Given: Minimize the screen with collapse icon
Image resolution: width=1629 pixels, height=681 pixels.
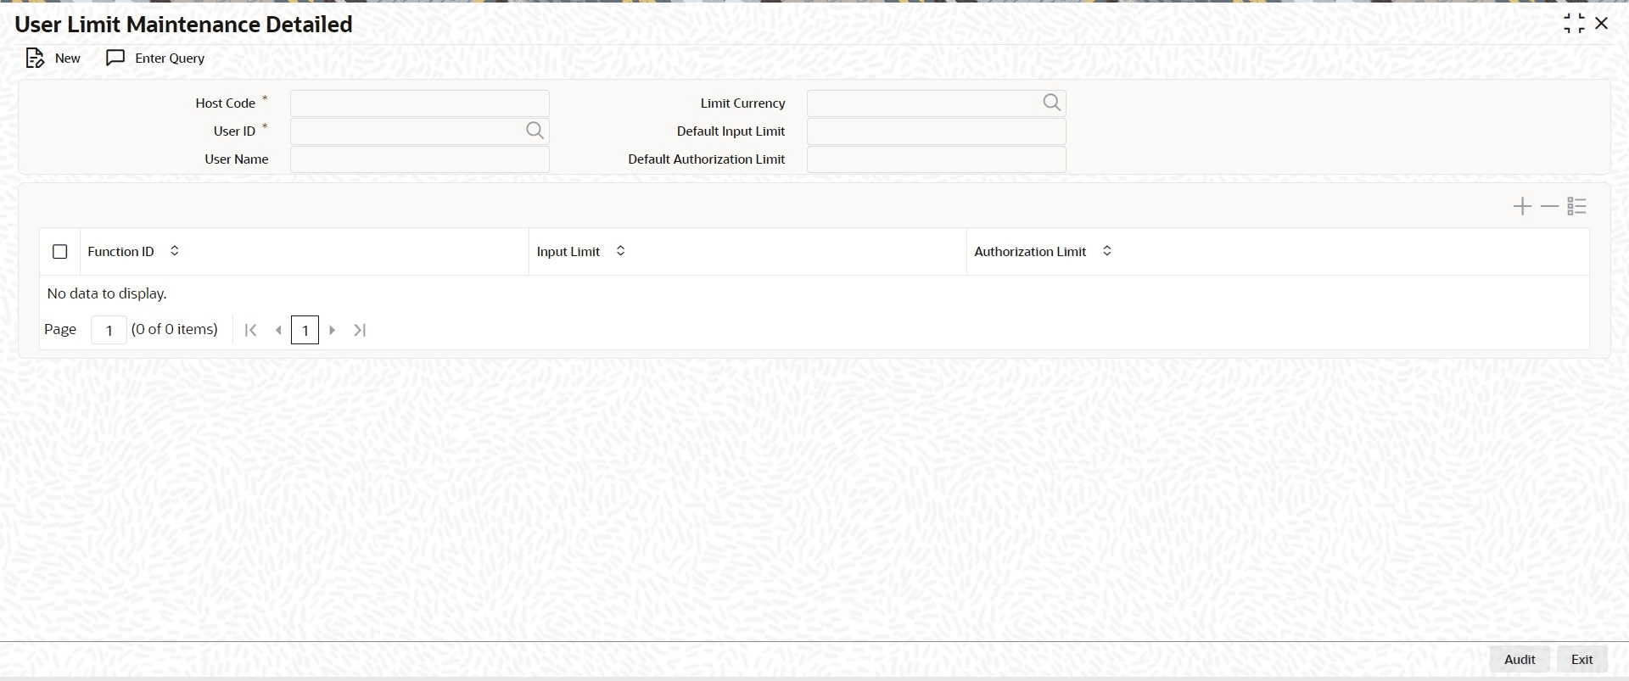Looking at the screenshot, I should point(1574,24).
